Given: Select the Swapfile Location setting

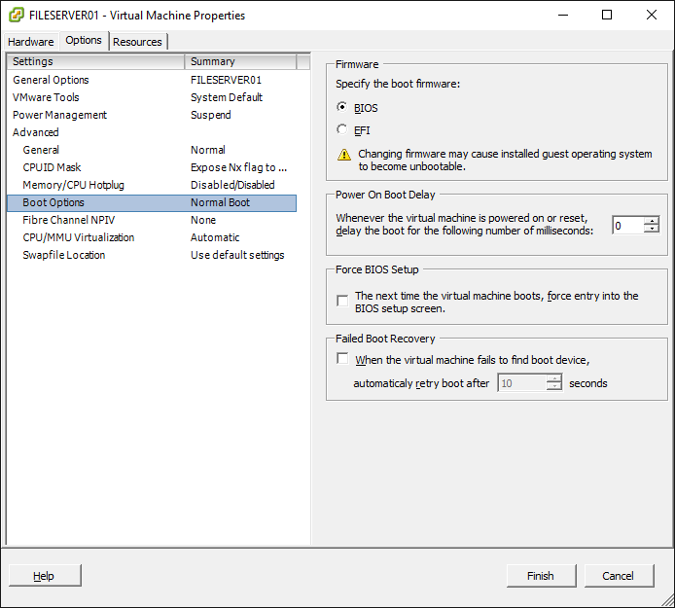Looking at the screenshot, I should pos(152,255).
